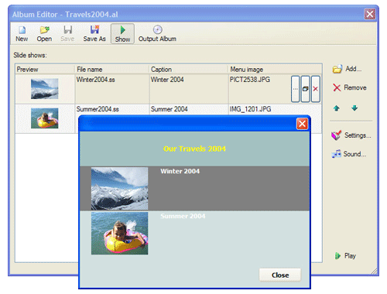
Task: Play the album
Action: pos(345,256)
